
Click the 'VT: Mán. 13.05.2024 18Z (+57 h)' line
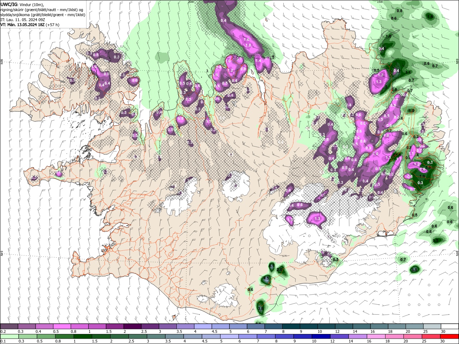point(30,25)
